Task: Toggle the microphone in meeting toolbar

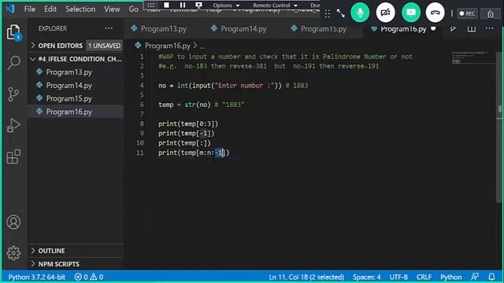Action: [x=360, y=13]
